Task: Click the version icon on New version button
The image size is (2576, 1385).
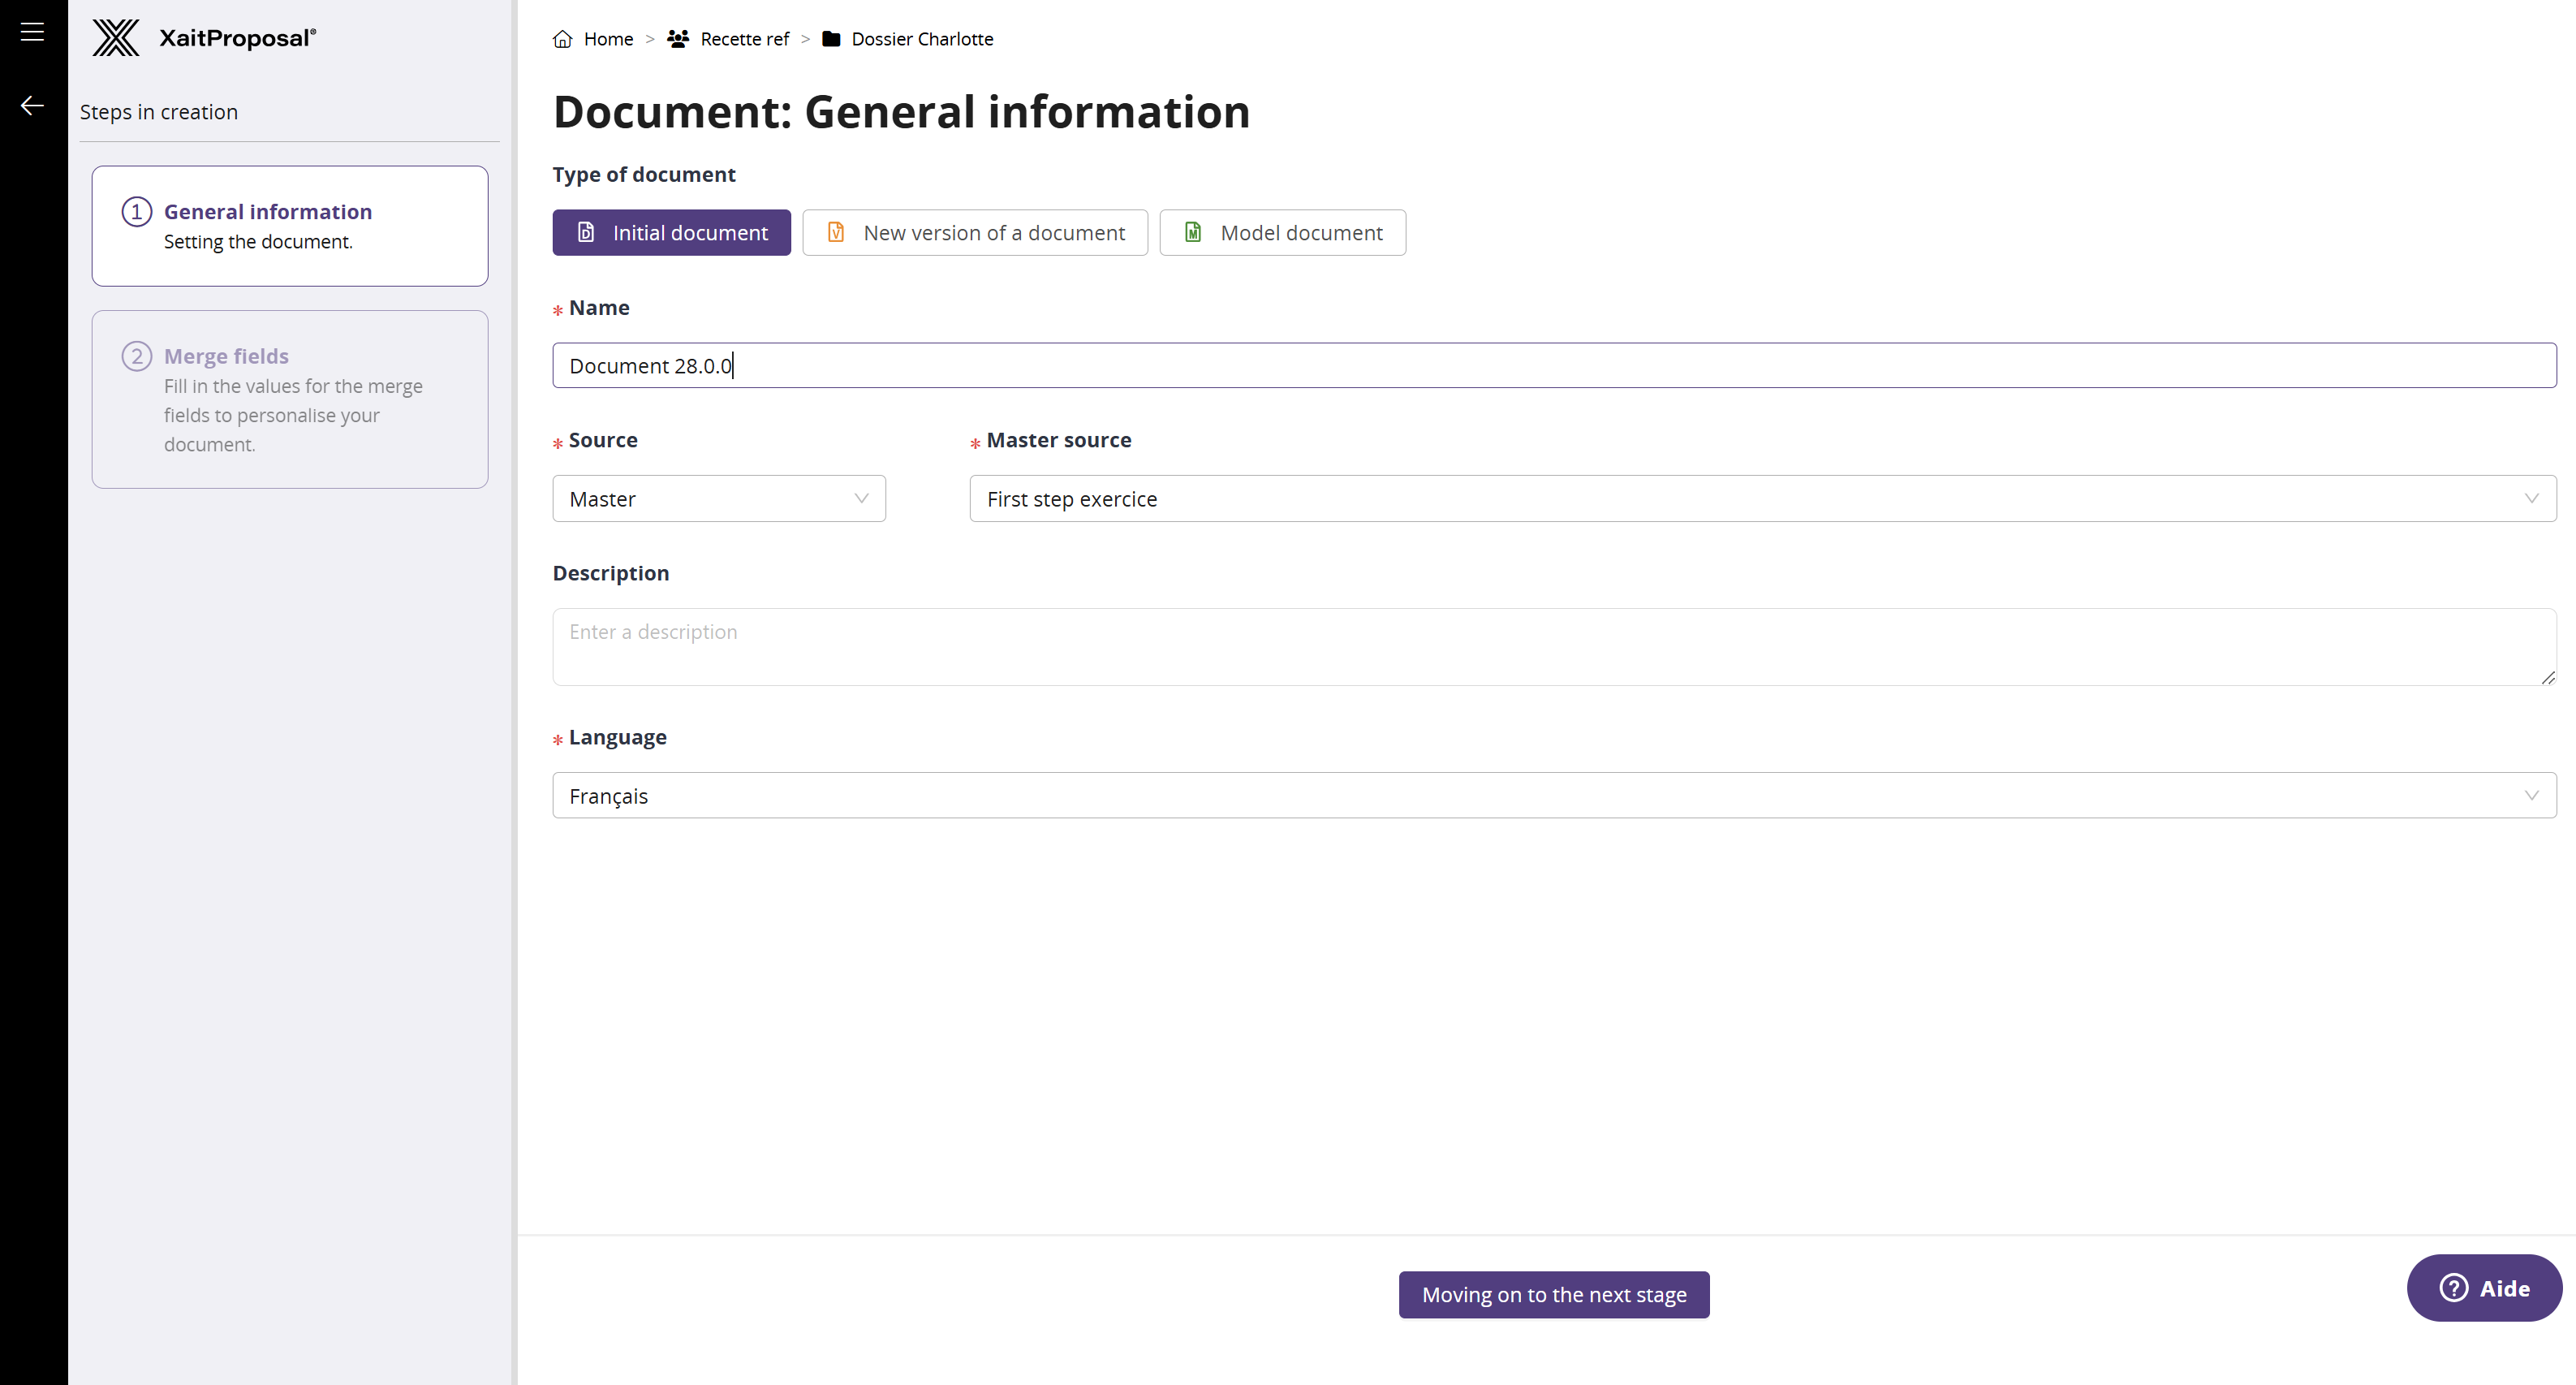Action: coord(836,232)
